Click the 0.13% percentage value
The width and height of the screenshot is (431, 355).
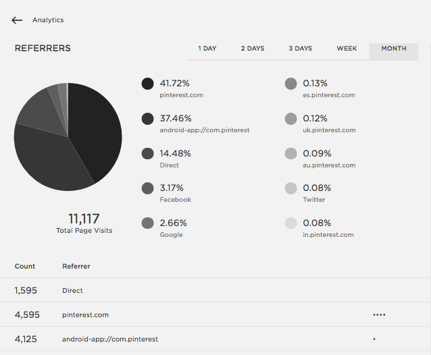315,83
